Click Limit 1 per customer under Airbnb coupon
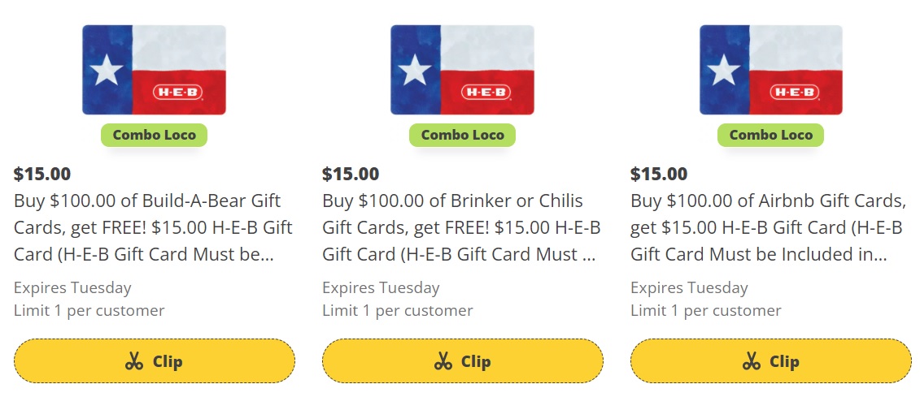The image size is (920, 397). point(706,310)
